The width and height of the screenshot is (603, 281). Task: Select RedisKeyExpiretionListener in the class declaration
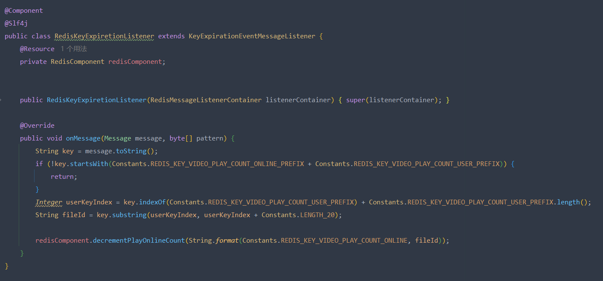[104, 36]
